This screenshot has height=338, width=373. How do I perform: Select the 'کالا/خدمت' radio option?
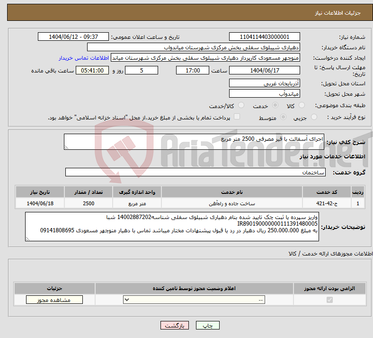click(x=241, y=106)
